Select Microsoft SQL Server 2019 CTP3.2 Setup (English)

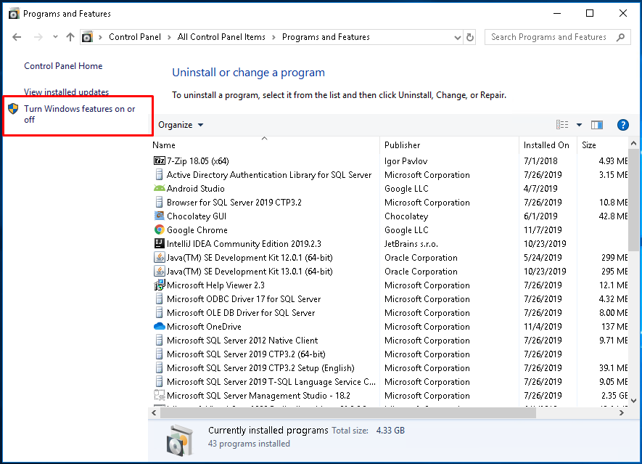pyautogui.click(x=260, y=368)
